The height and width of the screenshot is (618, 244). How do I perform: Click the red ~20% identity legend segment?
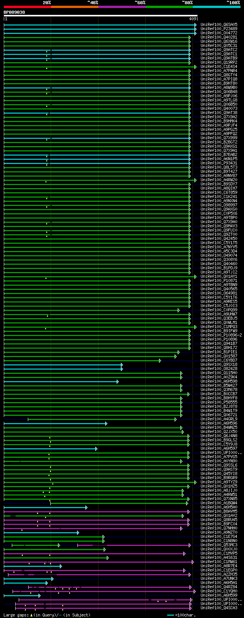27,7
